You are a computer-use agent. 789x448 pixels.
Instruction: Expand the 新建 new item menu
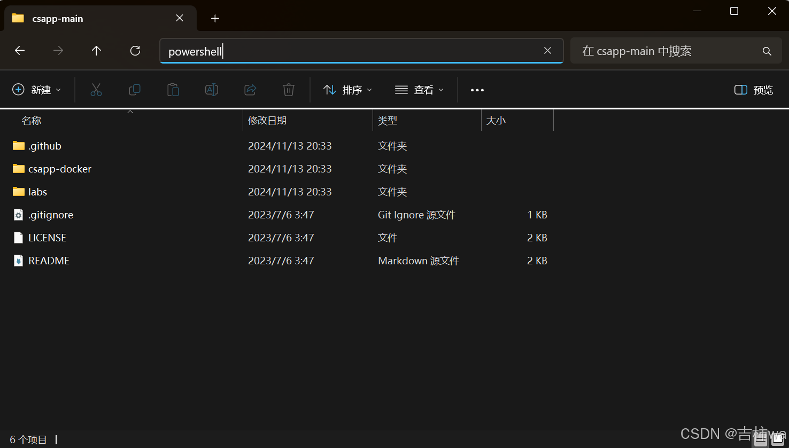pos(36,90)
